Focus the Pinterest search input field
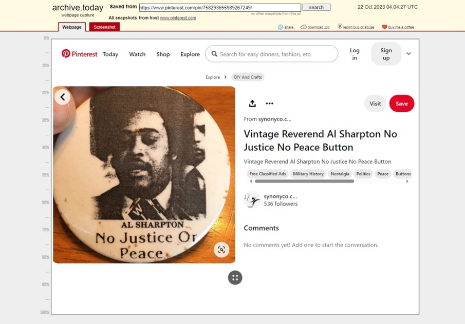465x324 pixels. pyautogui.click(x=272, y=54)
